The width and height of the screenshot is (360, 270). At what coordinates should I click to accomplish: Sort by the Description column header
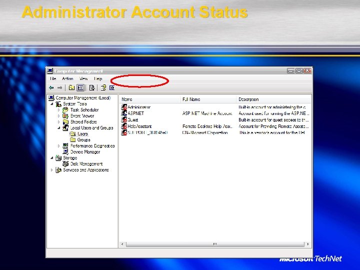click(273, 99)
